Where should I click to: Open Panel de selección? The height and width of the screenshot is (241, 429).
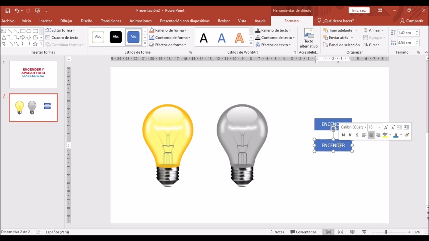(x=342, y=45)
